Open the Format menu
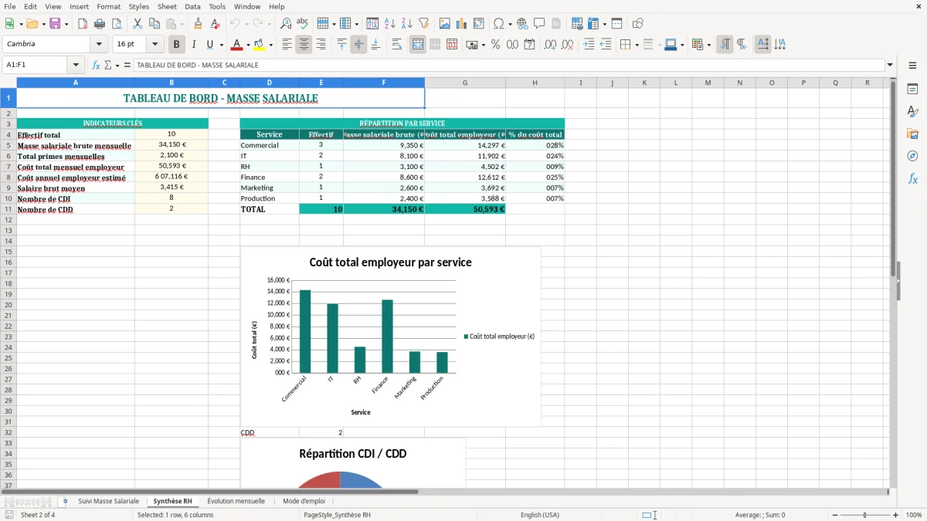 pos(109,6)
